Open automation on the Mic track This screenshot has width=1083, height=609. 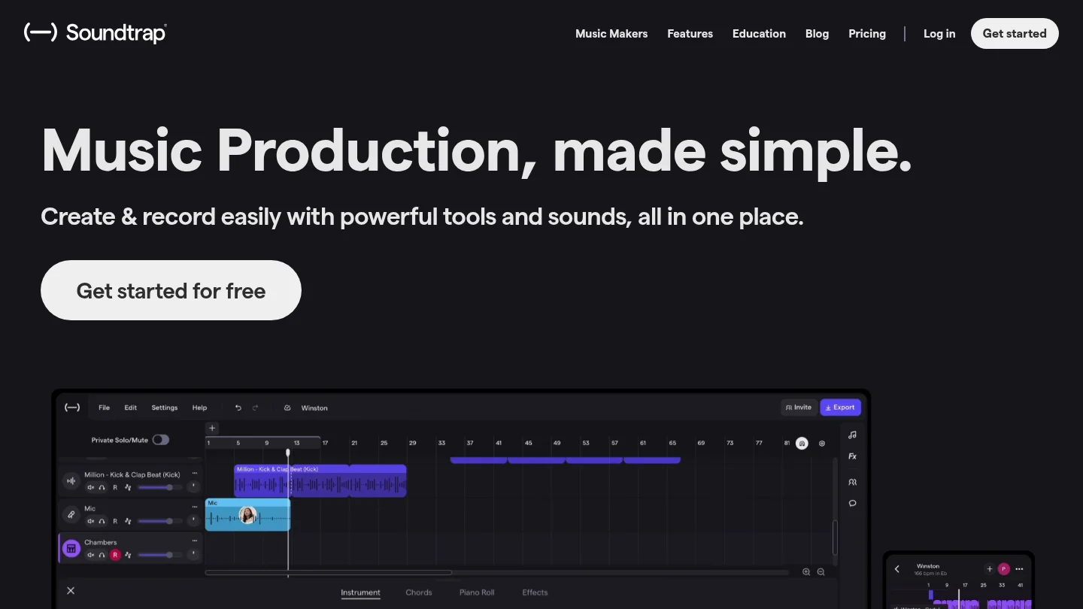point(128,521)
